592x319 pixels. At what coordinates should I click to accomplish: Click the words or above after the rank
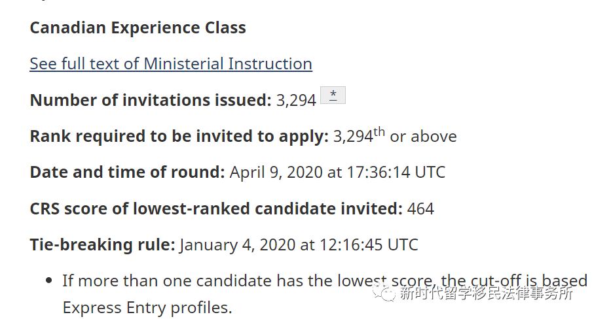click(x=423, y=136)
